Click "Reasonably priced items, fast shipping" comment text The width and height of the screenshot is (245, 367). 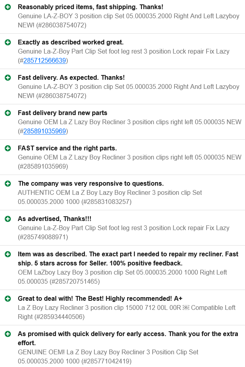pos(90,7)
